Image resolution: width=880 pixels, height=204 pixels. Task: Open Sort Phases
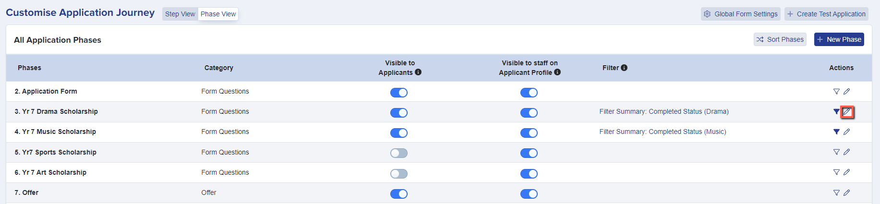[x=780, y=39]
